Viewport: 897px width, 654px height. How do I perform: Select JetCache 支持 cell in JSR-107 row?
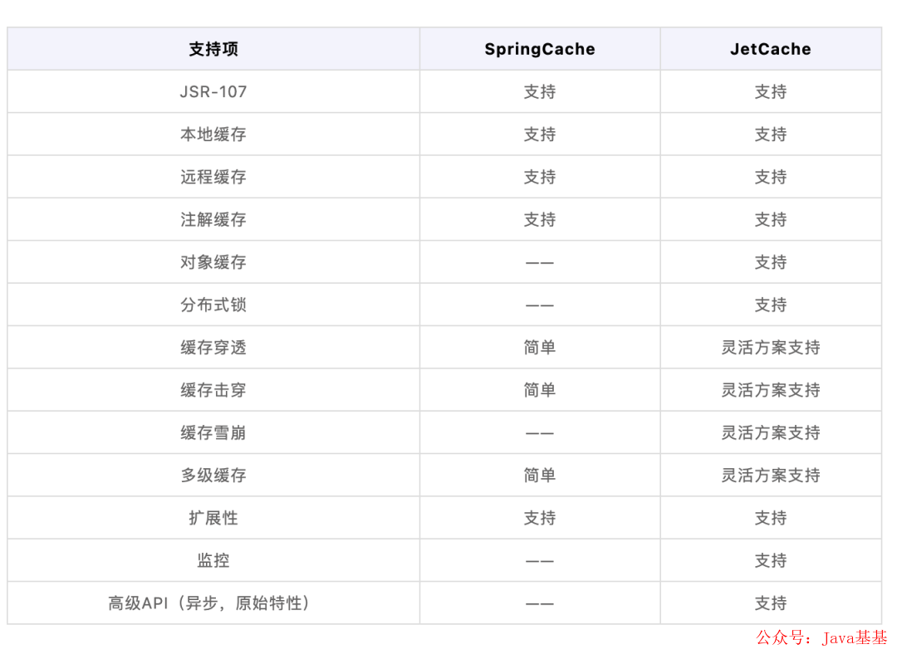[771, 91]
